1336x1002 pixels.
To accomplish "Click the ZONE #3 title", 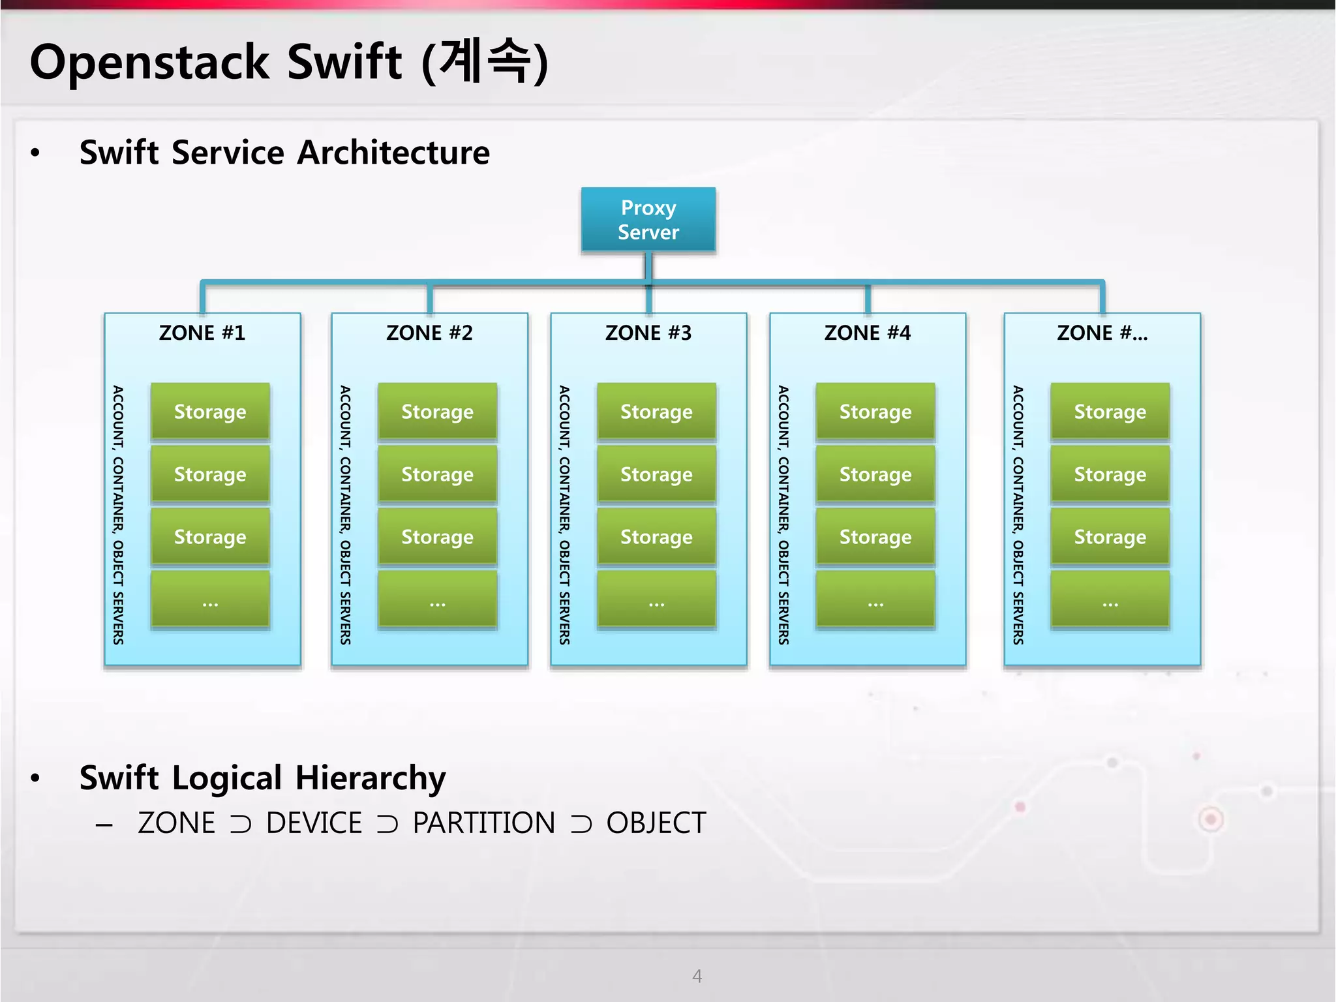I will point(648,333).
